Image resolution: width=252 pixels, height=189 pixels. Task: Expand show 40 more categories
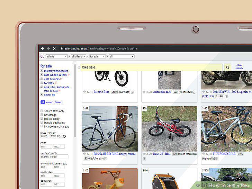[51, 91]
